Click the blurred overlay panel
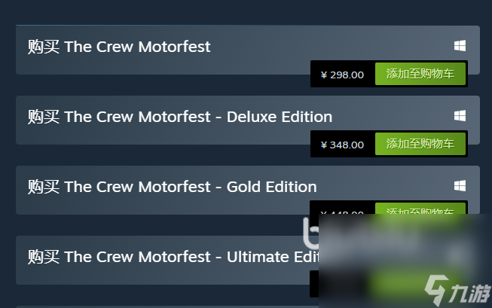Screen dimensions: 492x308 405,261
